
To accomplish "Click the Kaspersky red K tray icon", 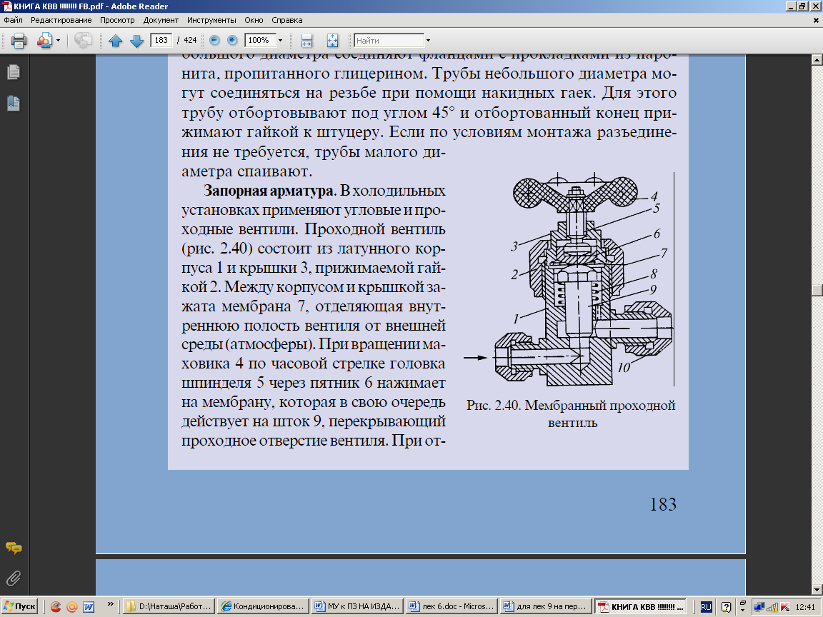I will tap(785, 608).
